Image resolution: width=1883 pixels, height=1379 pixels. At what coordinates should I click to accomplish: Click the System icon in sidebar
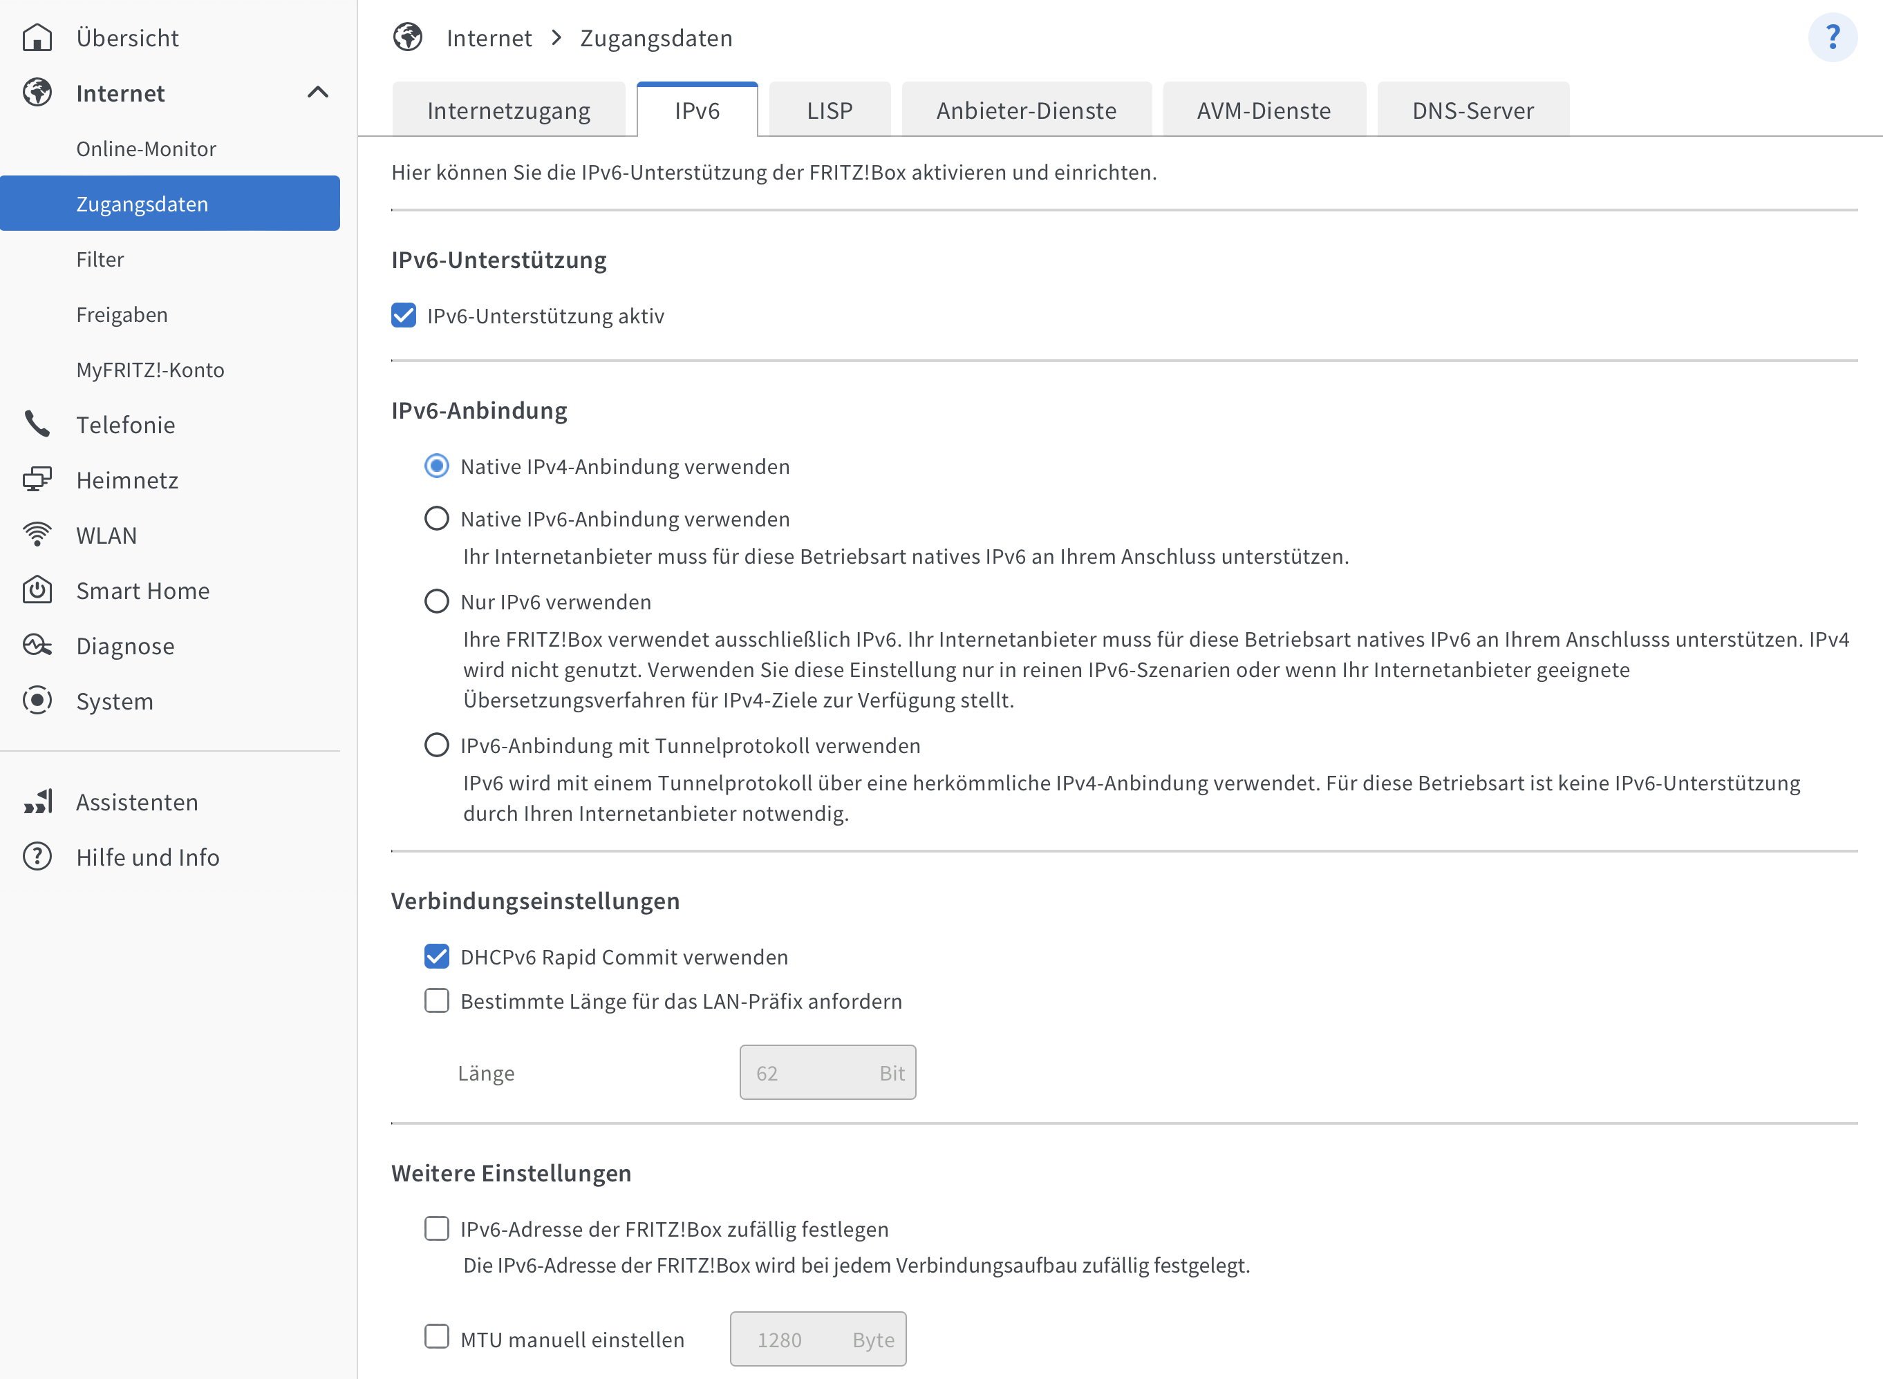(x=37, y=701)
